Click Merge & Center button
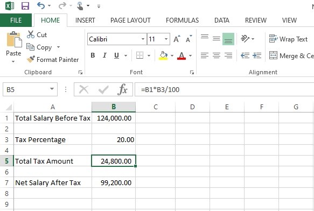 point(291,55)
